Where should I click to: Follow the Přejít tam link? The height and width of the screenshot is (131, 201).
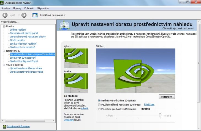[x=149, y=105]
